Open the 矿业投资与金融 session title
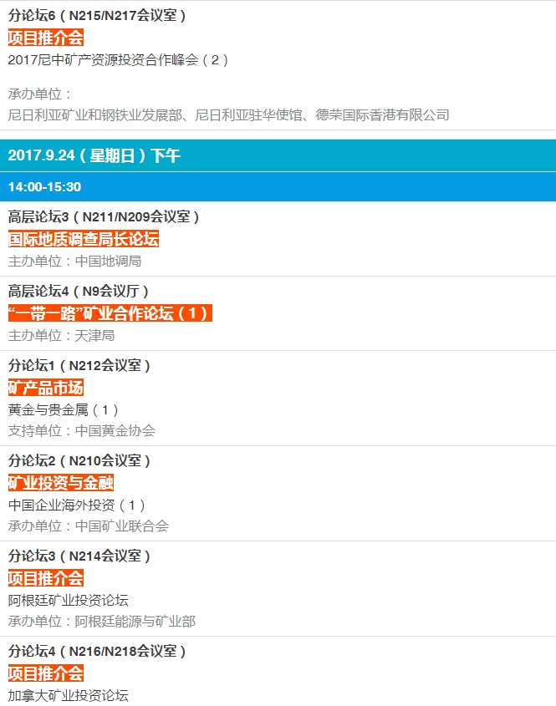 [x=61, y=482]
